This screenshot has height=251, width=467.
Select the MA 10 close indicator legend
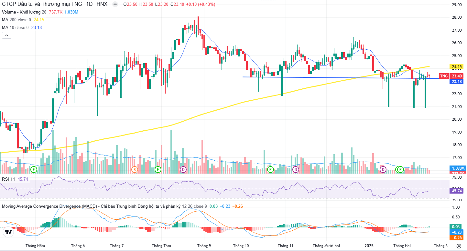click(x=15, y=27)
